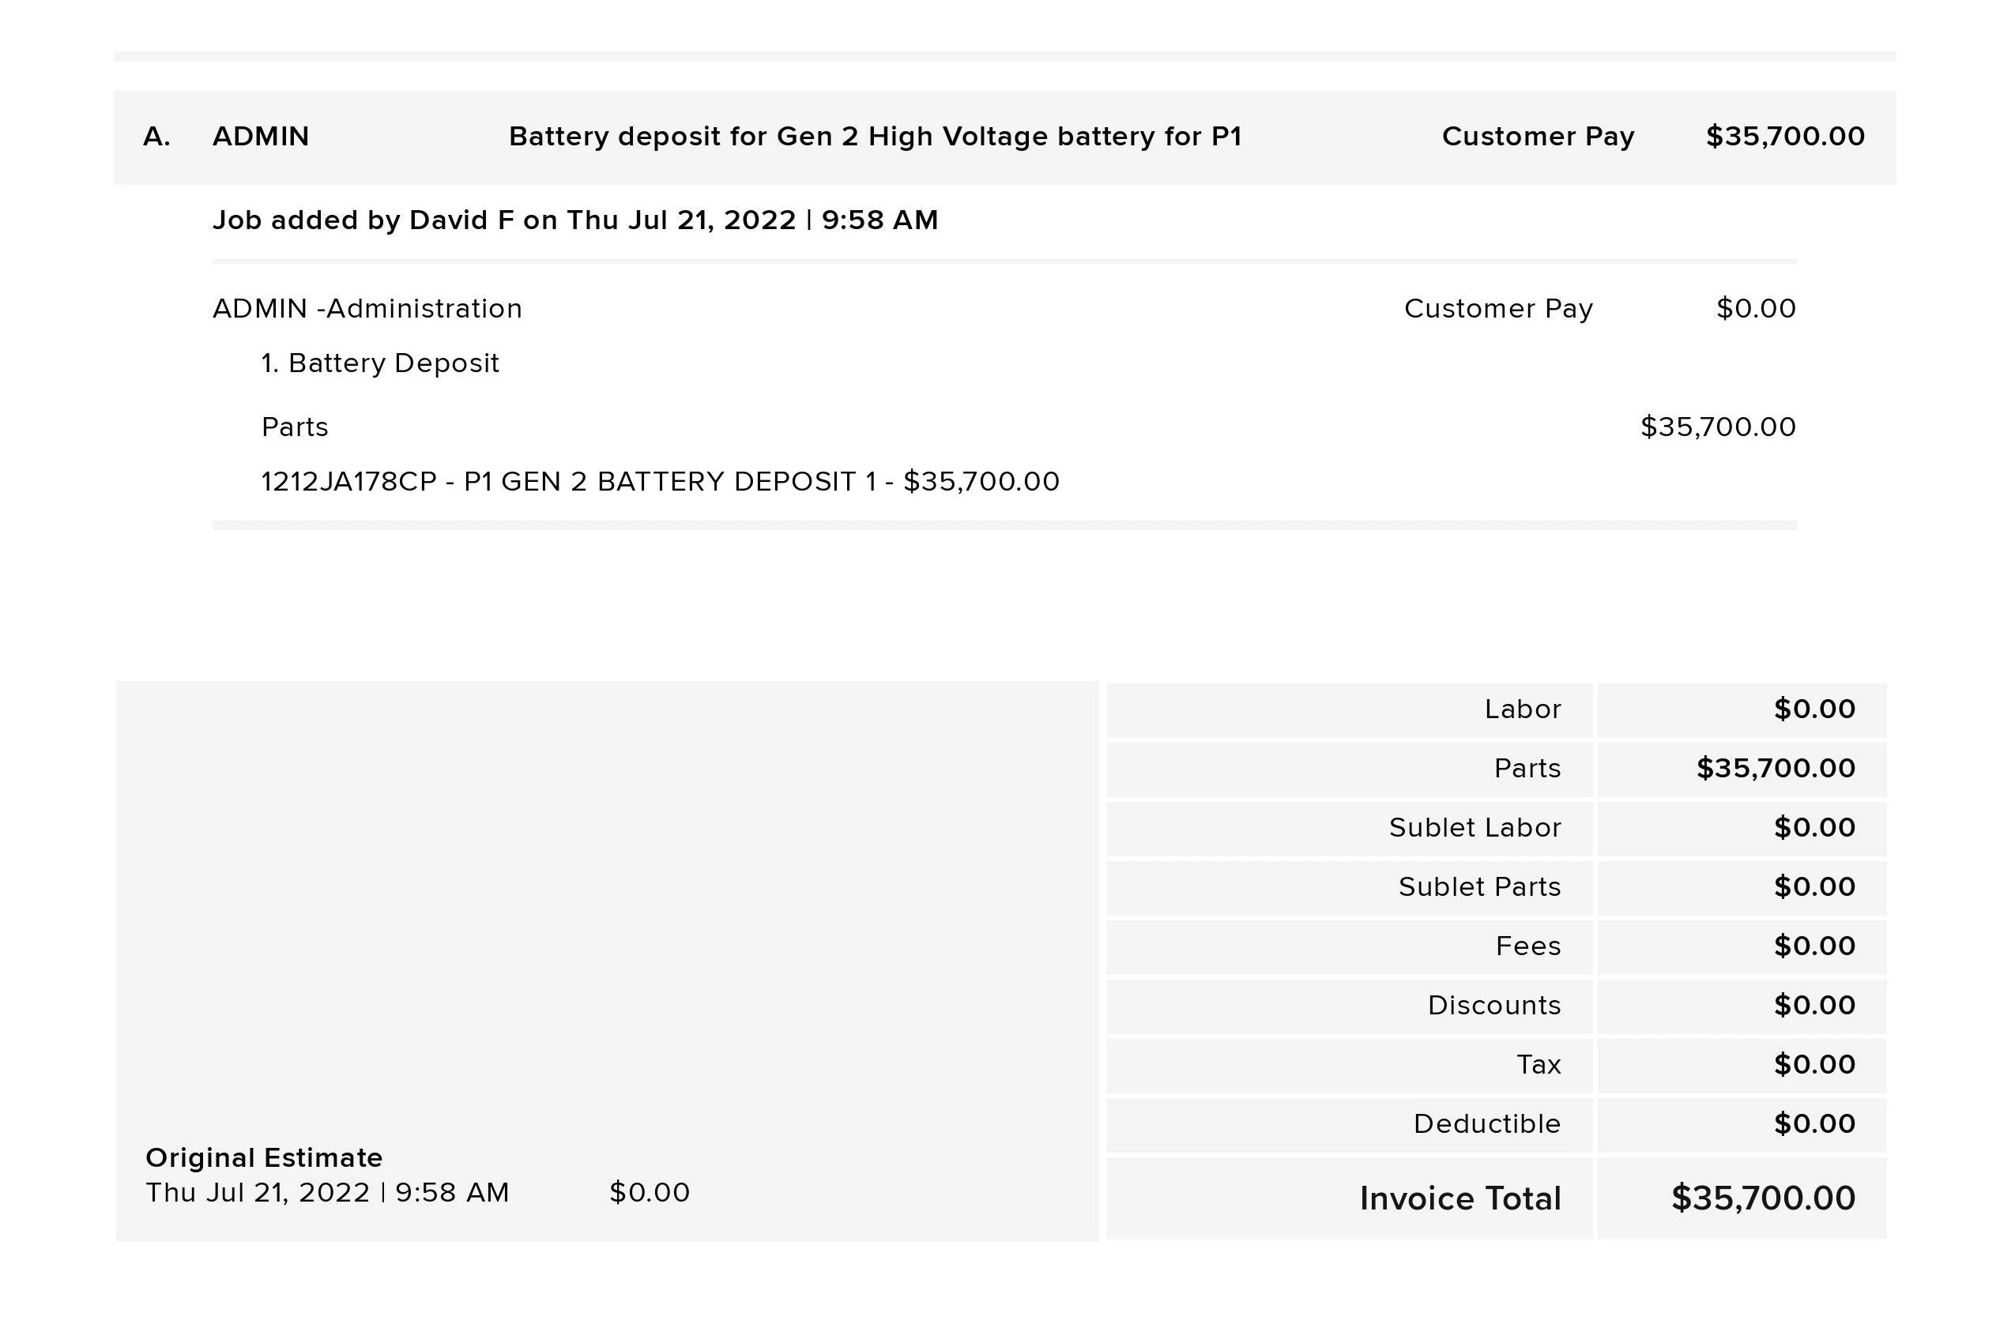Image resolution: width=2015 pixels, height=1343 pixels.
Task: Select the Sublet Labor row
Action: pos(1496,828)
